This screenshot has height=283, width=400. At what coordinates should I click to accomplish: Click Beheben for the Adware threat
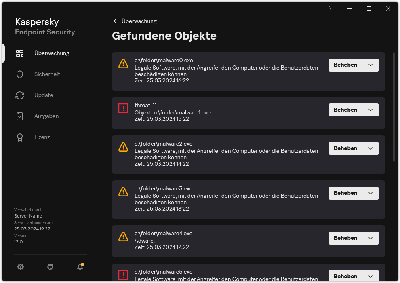pos(345,238)
